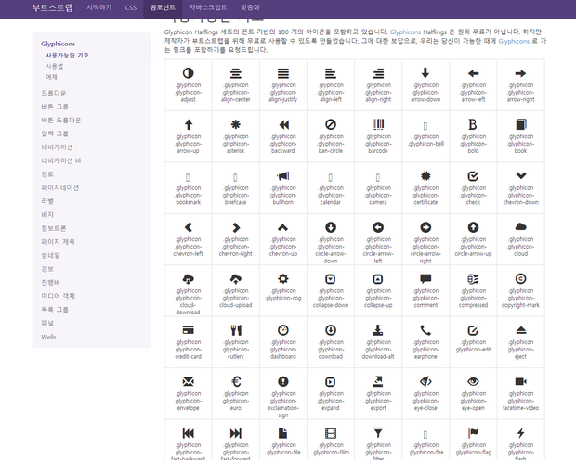Select the align-center glyphicon
Image resolution: width=576 pixels, height=460 pixels.
pos(235,73)
